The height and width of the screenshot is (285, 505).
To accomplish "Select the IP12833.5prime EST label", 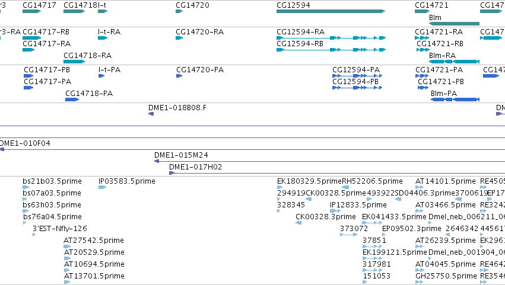I will (x=358, y=205).
